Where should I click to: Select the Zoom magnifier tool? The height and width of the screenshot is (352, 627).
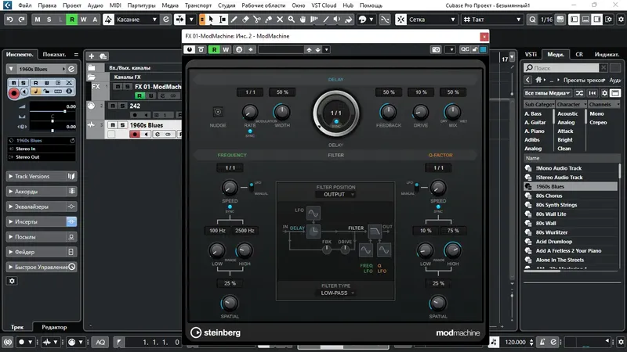click(x=292, y=19)
